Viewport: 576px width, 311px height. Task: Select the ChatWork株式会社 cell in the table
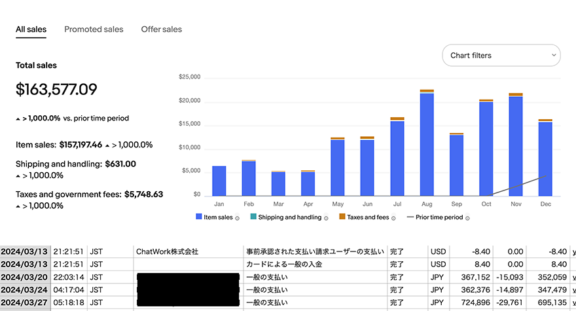[x=166, y=251]
